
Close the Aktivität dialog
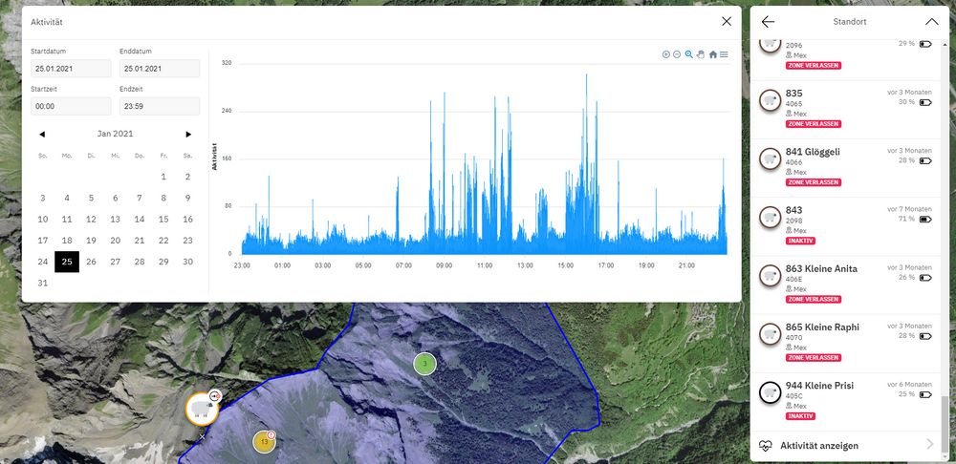pyautogui.click(x=727, y=21)
